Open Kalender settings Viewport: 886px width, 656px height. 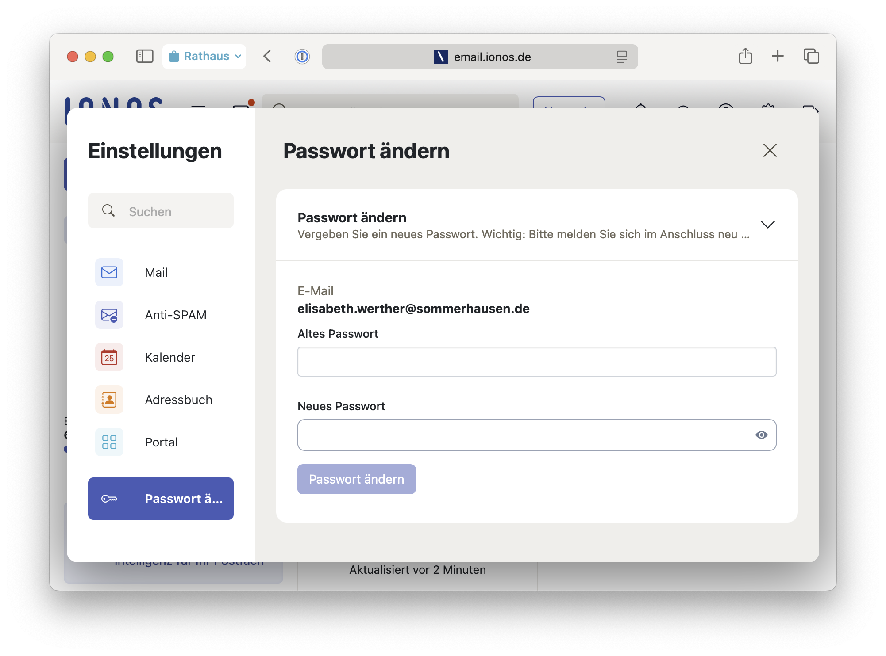170,357
